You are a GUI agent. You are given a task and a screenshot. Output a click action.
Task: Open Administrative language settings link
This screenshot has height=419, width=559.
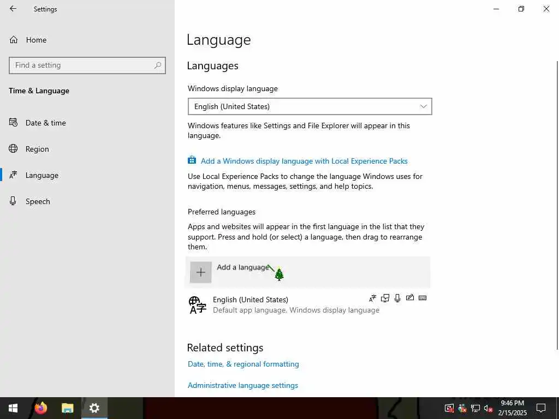click(x=243, y=385)
